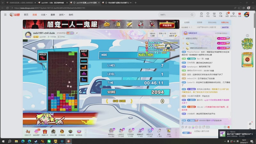This screenshot has width=256, height=144.
Task: Select the 直播 live tab
Action: (35, 15)
